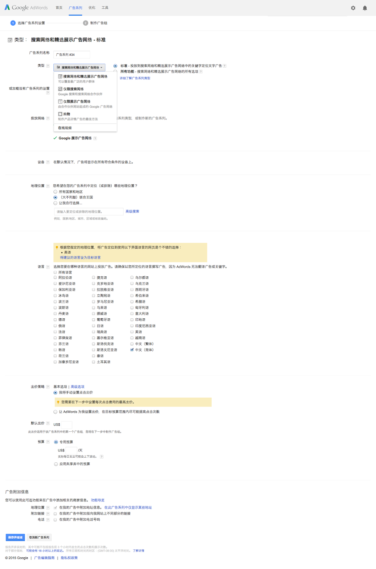
Task: Open the 广告系列 tab
Action: [x=75, y=8]
